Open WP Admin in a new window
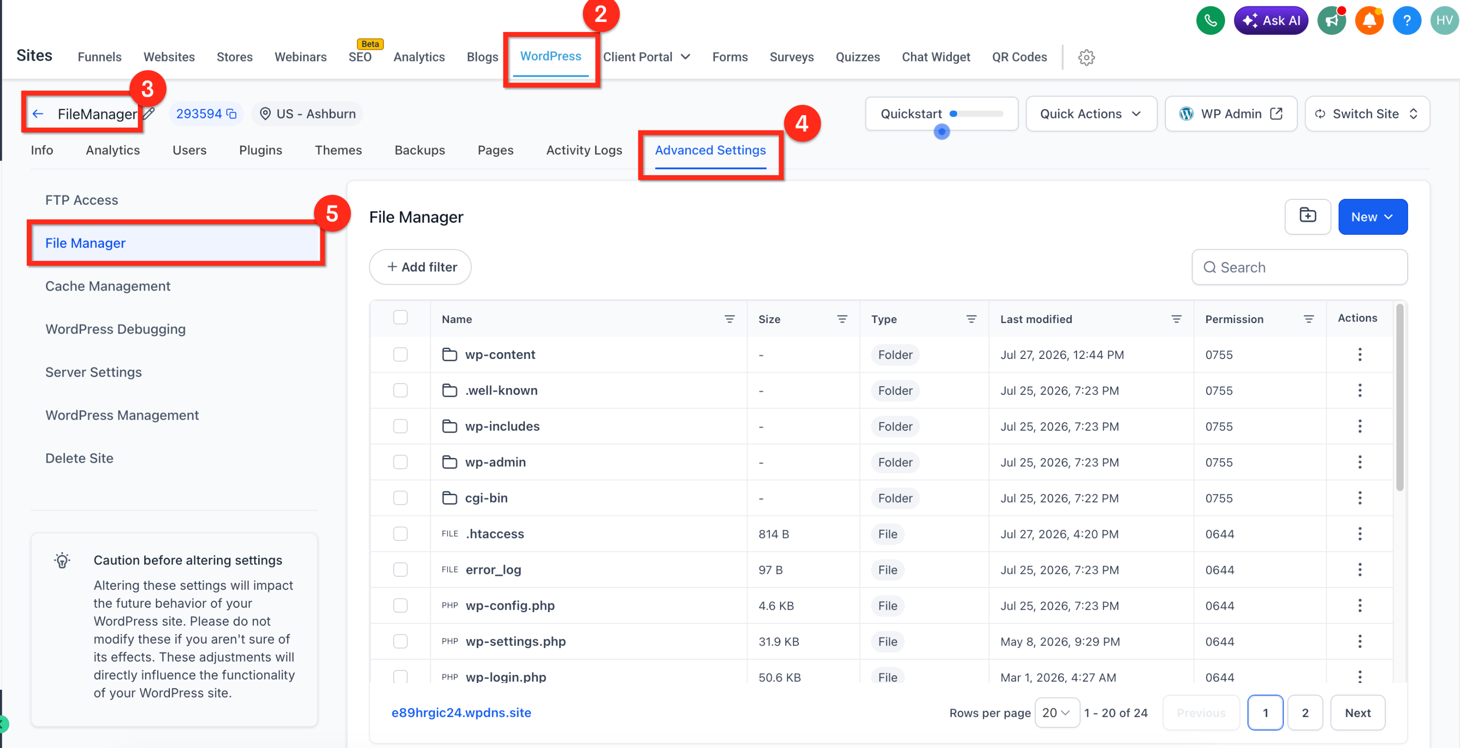Image resolution: width=1460 pixels, height=748 pixels. point(1230,114)
